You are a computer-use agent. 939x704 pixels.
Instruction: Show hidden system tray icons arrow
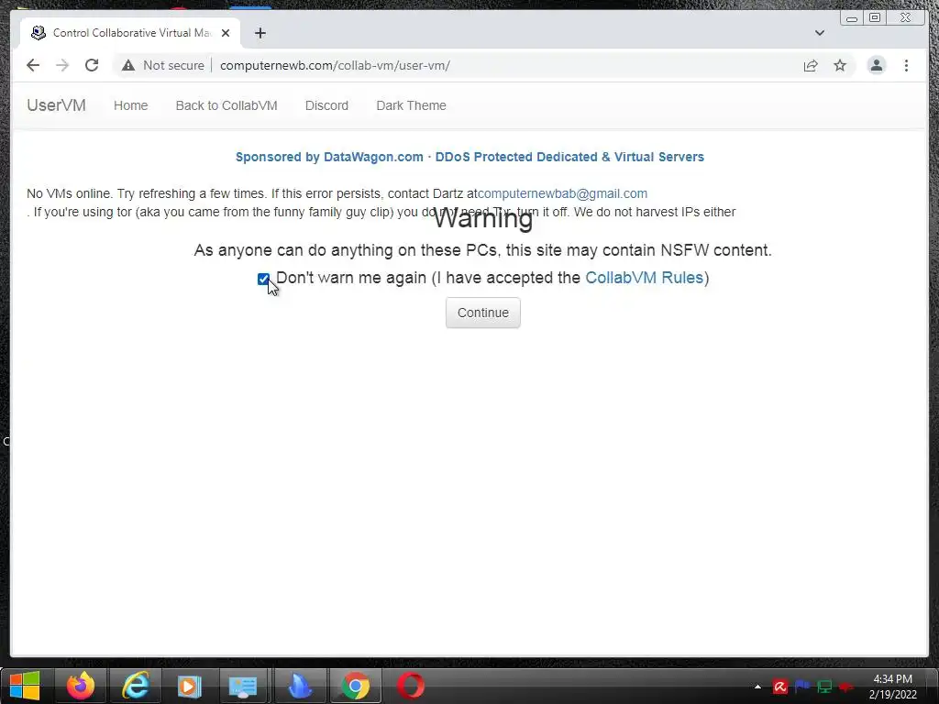(x=757, y=687)
